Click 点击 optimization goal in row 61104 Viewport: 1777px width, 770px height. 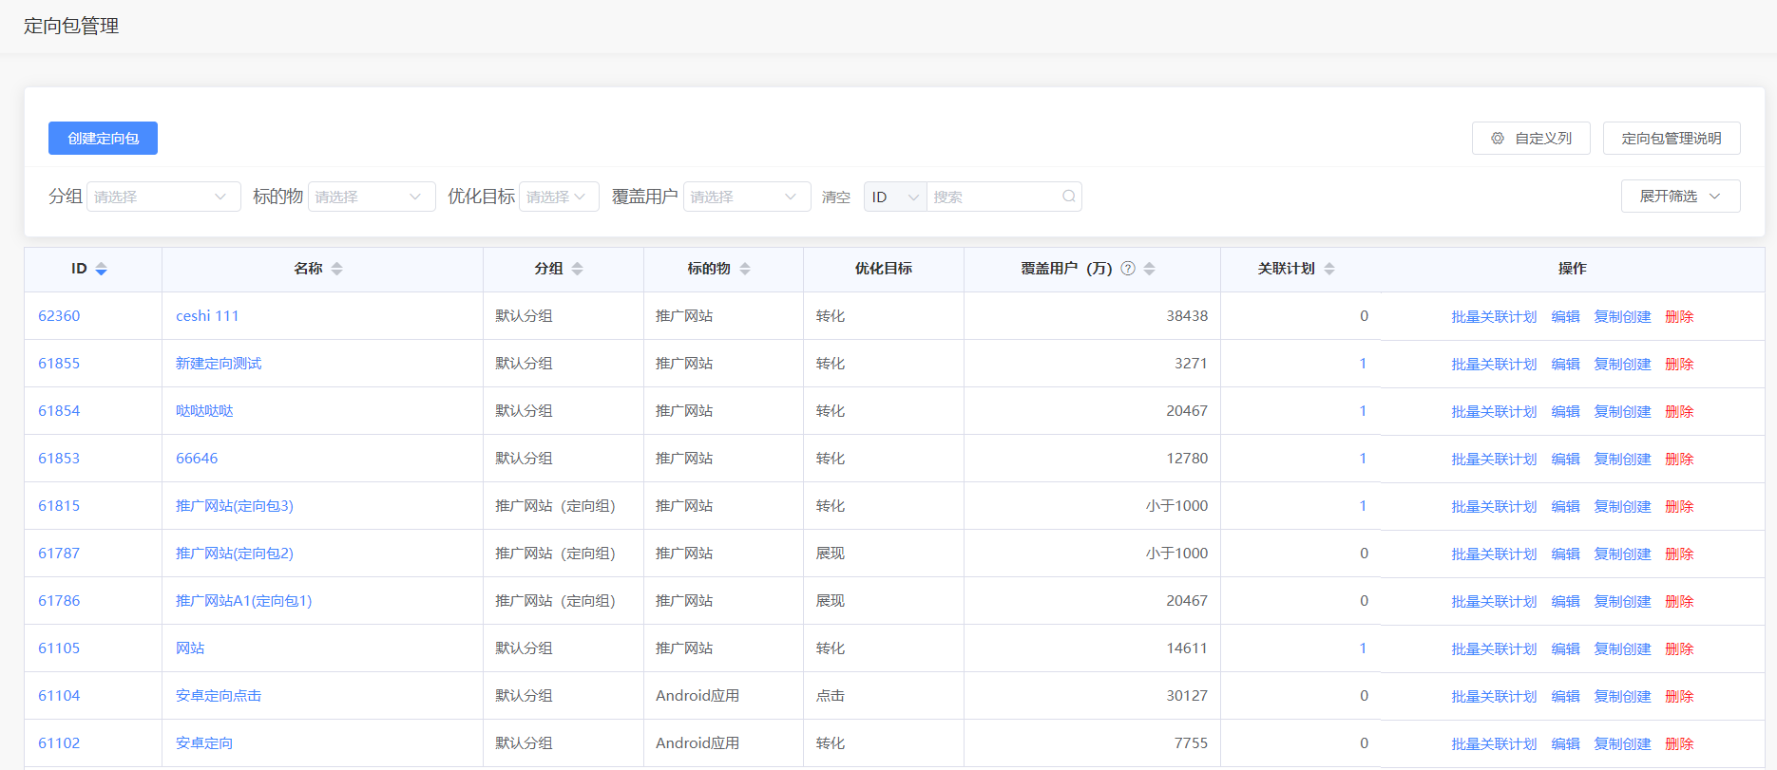(831, 696)
